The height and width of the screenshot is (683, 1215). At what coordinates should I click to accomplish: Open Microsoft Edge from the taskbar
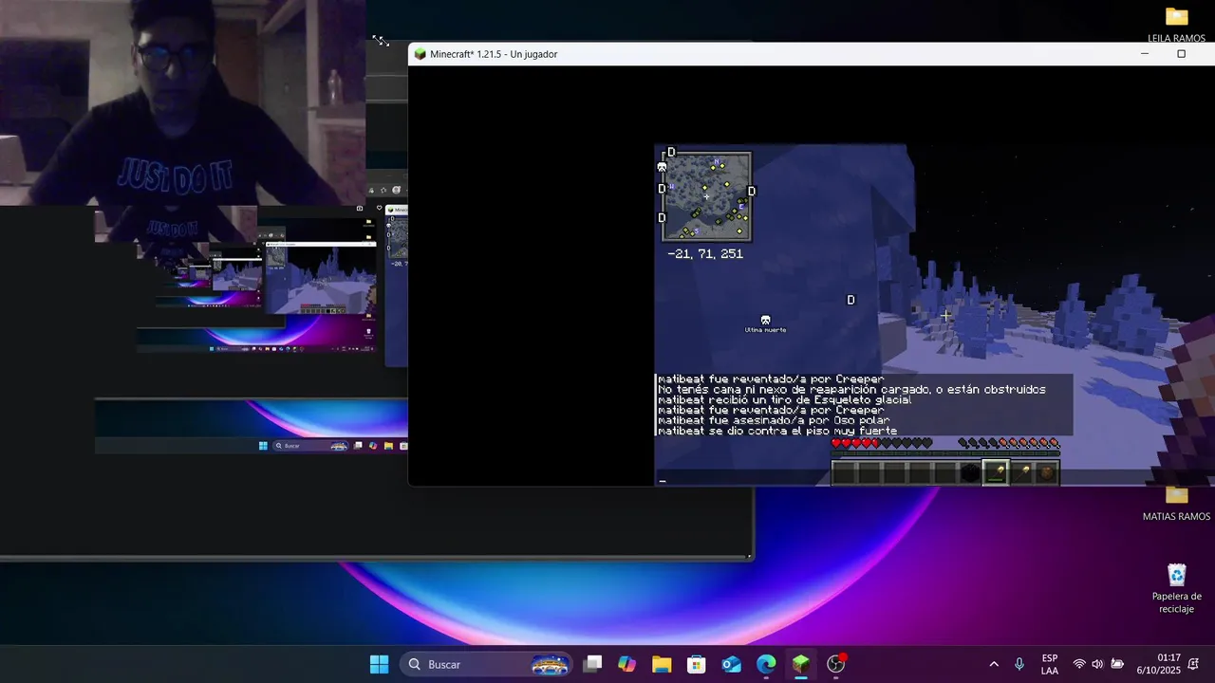[766, 664]
